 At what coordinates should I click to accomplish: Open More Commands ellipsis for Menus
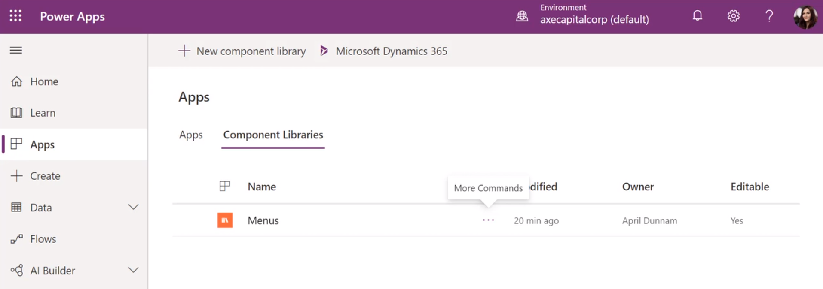click(x=488, y=220)
